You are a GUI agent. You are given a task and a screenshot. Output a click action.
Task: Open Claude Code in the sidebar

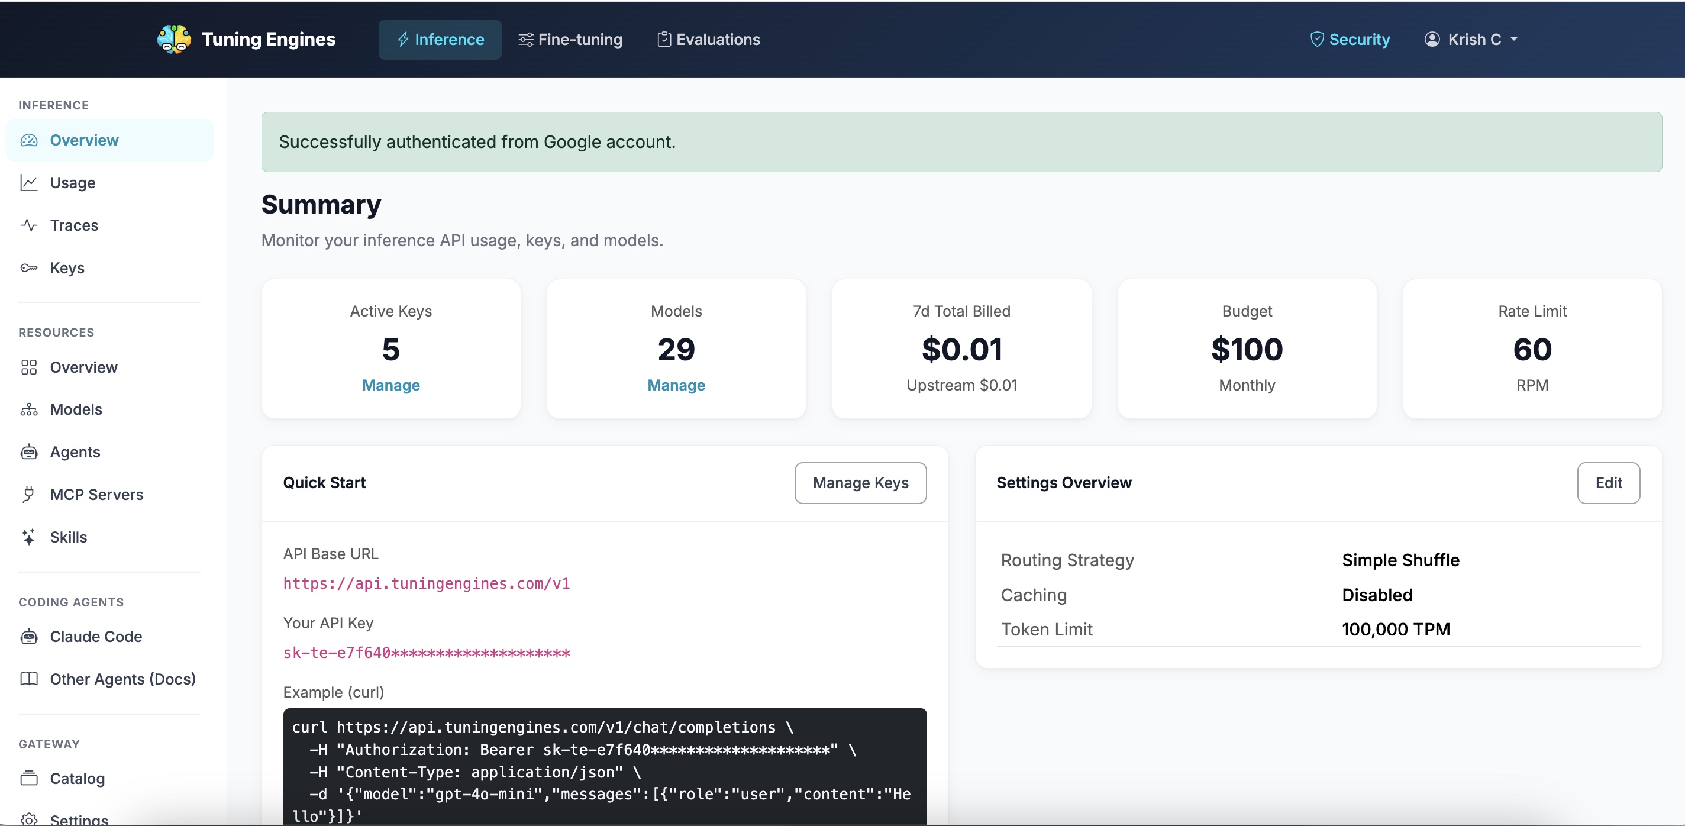[x=110, y=636]
